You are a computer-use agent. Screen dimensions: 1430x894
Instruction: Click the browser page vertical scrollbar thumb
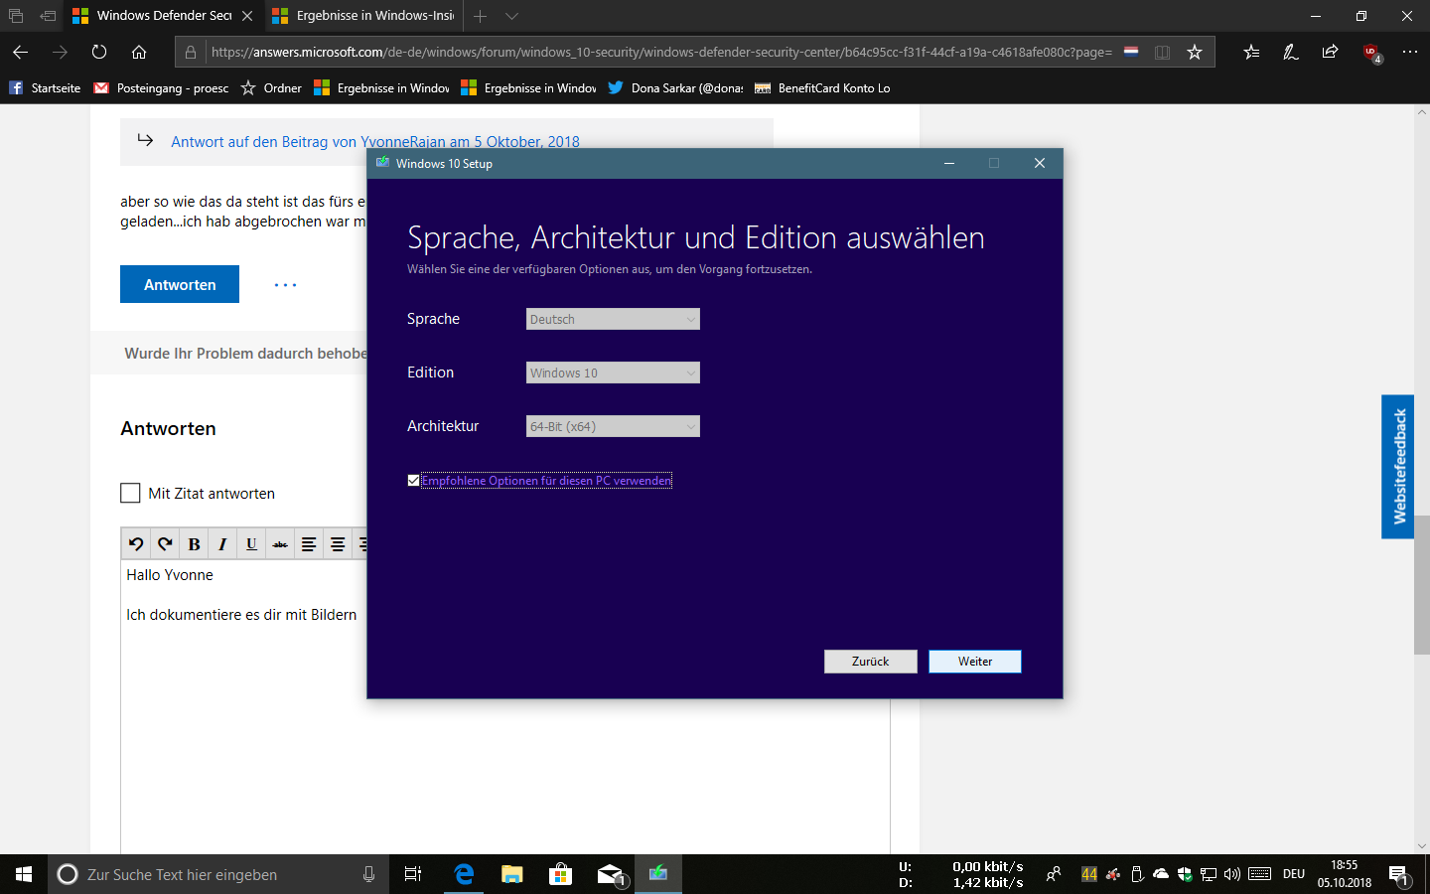[1422, 585]
